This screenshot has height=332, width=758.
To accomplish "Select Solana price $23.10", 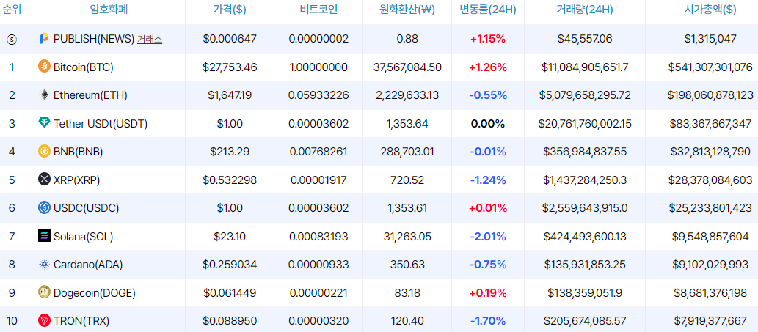I will [230, 237].
